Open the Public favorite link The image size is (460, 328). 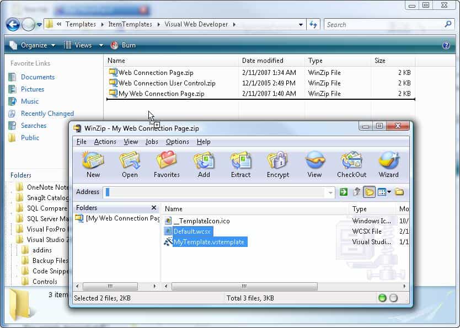(30, 138)
